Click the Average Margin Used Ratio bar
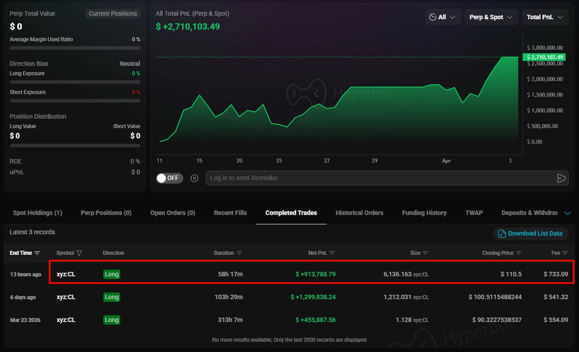Viewport: 579px width, 352px height. point(75,48)
